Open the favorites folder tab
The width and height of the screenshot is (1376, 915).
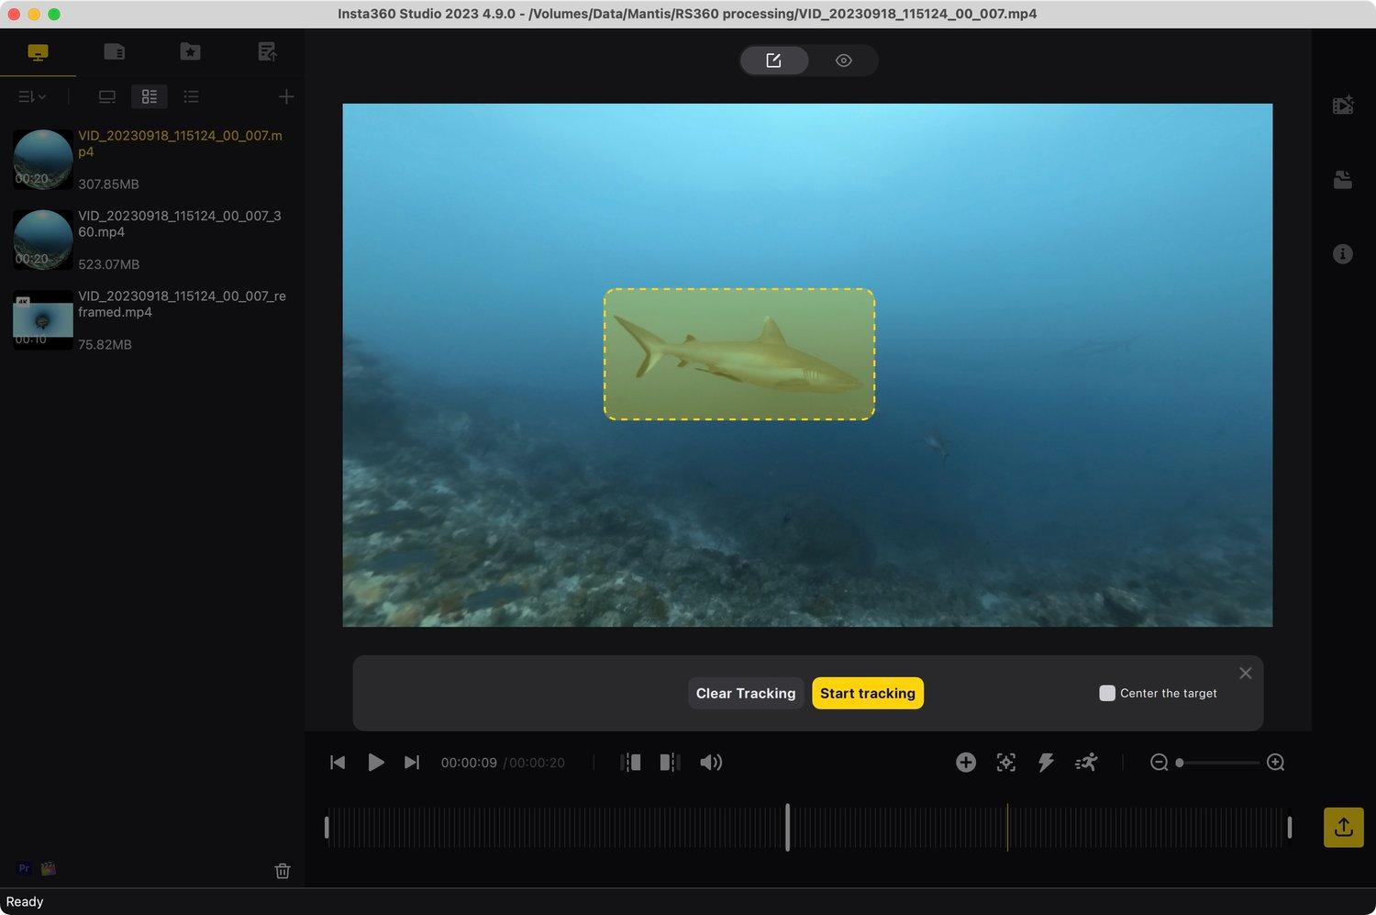[x=190, y=51]
